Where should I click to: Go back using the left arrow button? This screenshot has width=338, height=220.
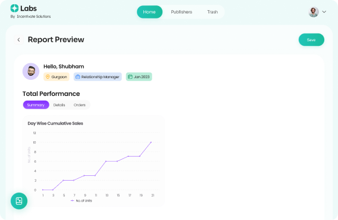point(19,40)
